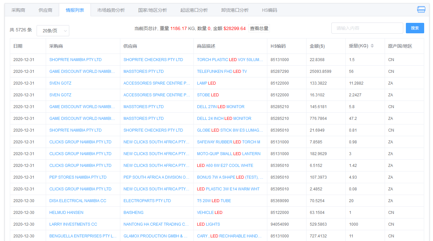The image size is (433, 241).
Task: Focus the 请输入内容 search input
Action: (367, 28)
